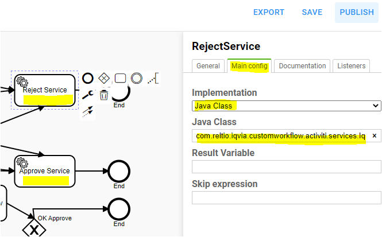382x237 pixels.
Task: Delete element using trash icon
Action: tap(104, 95)
